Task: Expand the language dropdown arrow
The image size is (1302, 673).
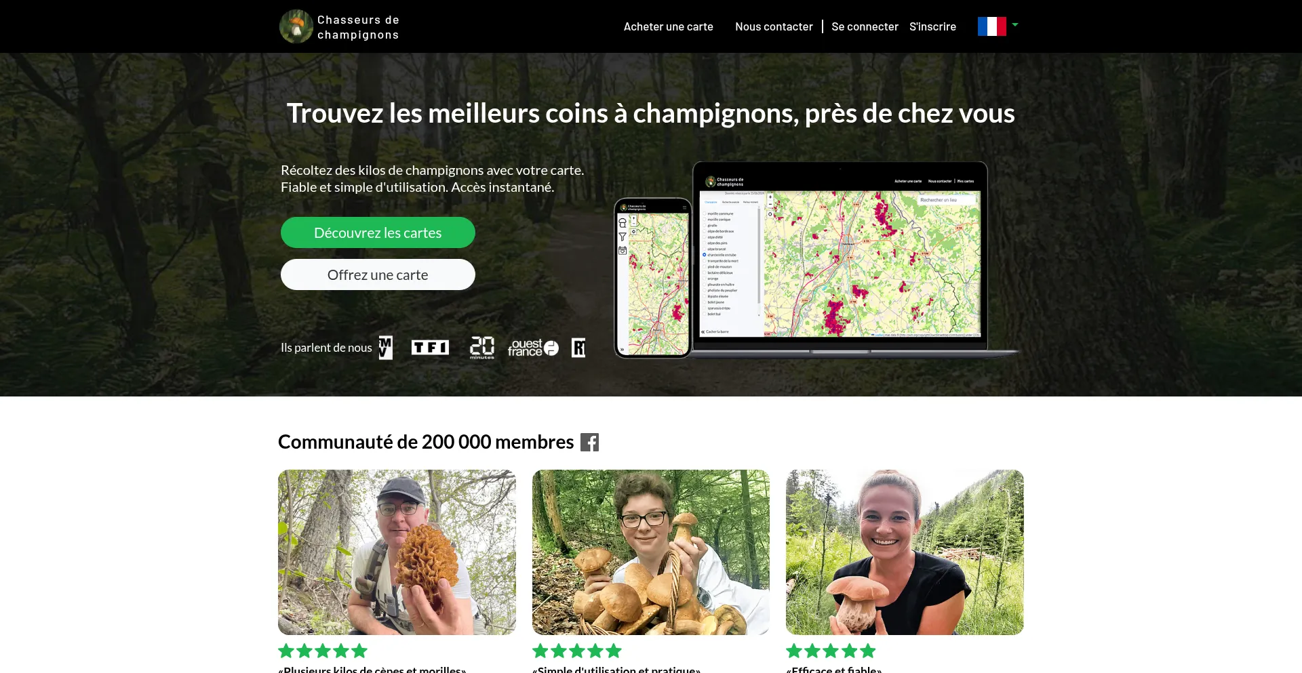Action: tap(1015, 25)
